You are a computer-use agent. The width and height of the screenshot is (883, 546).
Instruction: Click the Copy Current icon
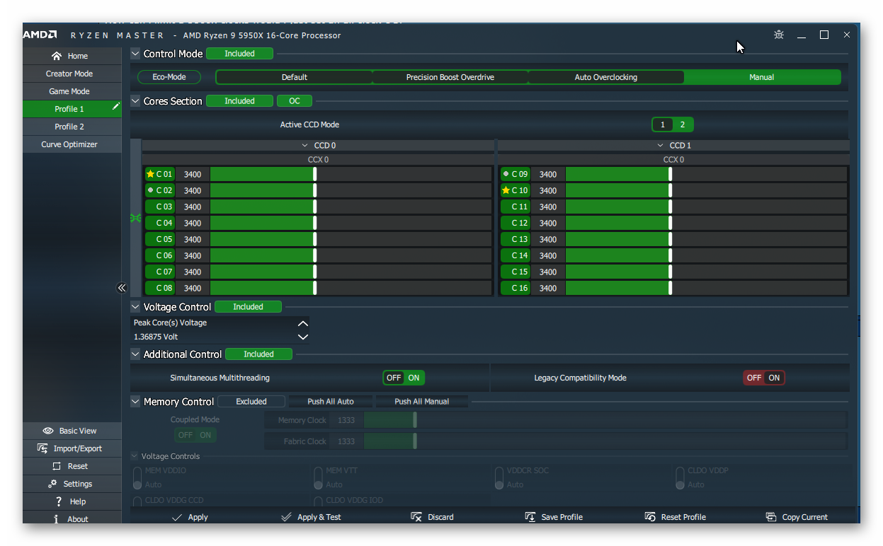pyautogui.click(x=771, y=517)
